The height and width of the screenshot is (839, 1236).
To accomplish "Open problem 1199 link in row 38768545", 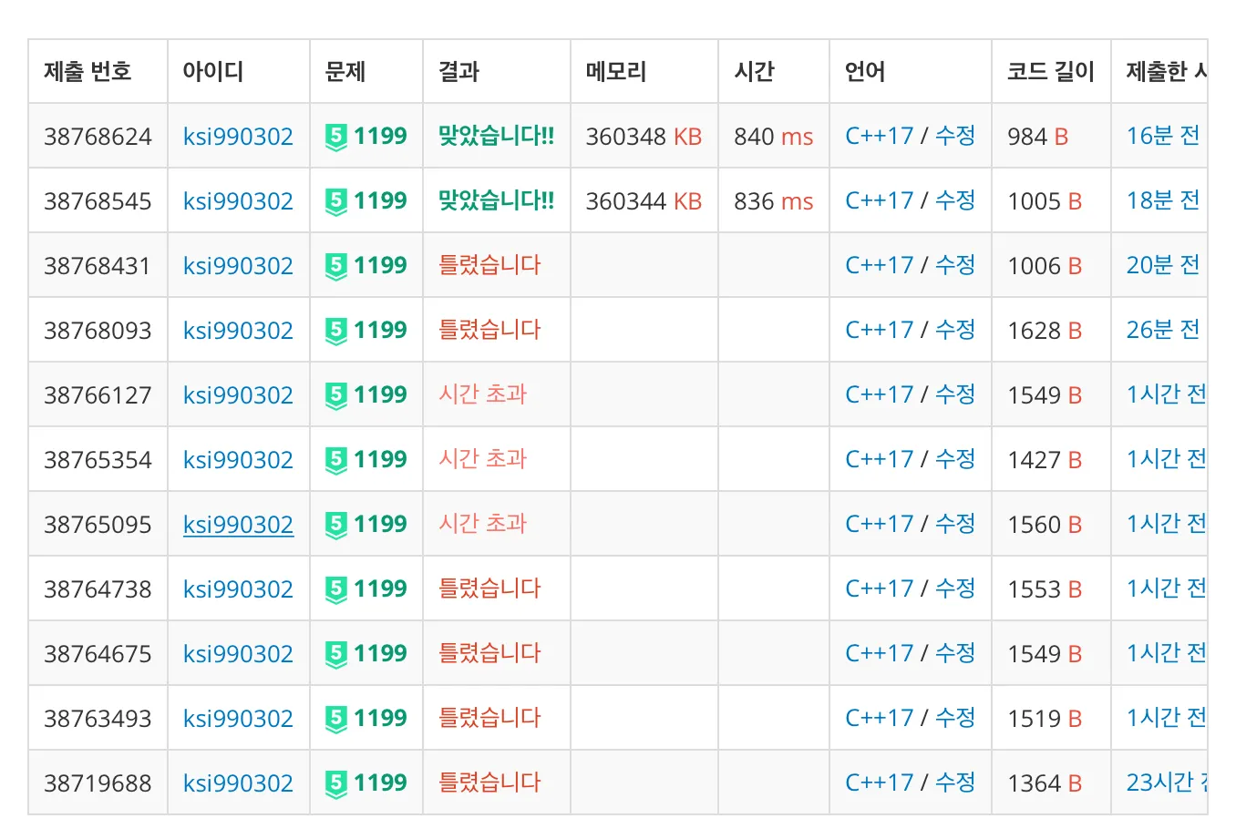I will click(380, 201).
